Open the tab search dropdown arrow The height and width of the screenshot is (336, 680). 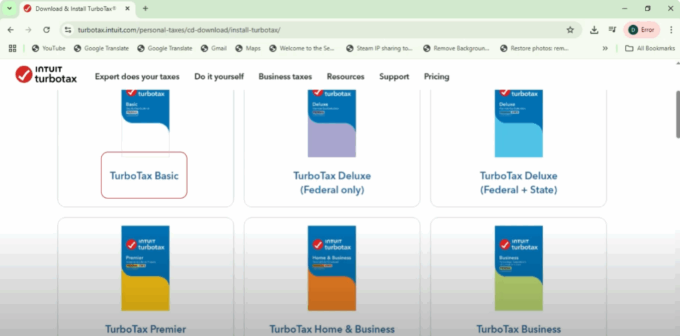click(9, 8)
